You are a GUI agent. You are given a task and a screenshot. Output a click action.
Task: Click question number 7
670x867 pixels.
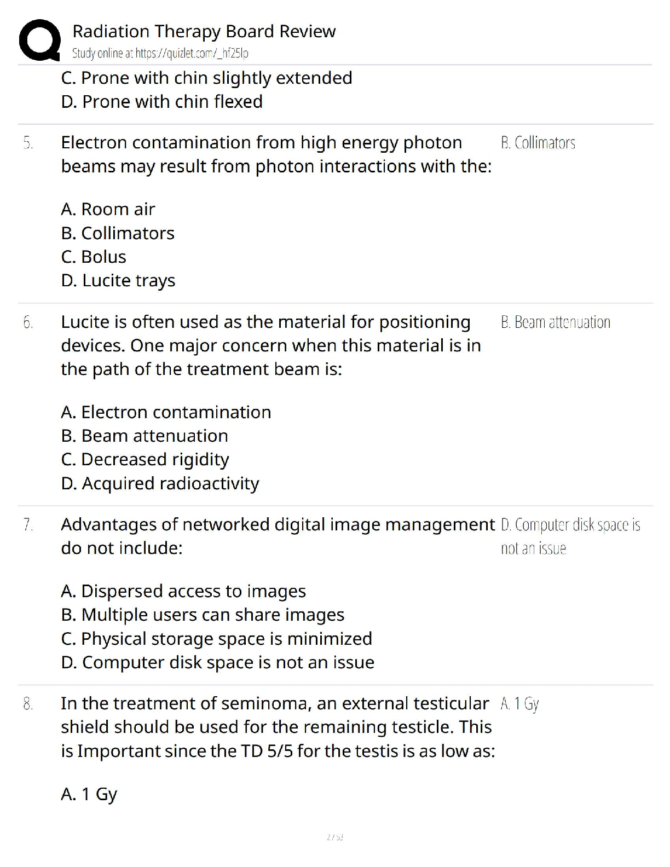click(x=28, y=525)
